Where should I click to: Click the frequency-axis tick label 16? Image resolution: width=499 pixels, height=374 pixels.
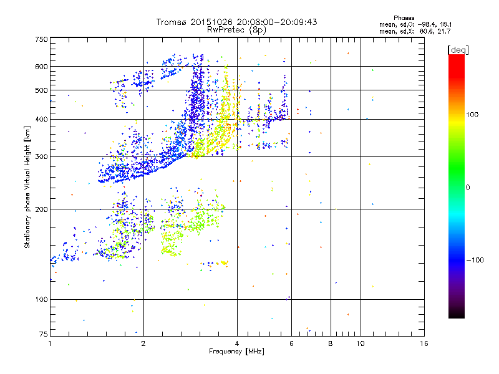click(x=424, y=343)
